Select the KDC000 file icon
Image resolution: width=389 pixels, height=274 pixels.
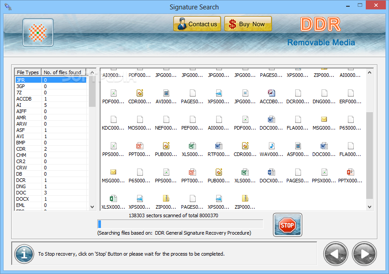[113, 120]
